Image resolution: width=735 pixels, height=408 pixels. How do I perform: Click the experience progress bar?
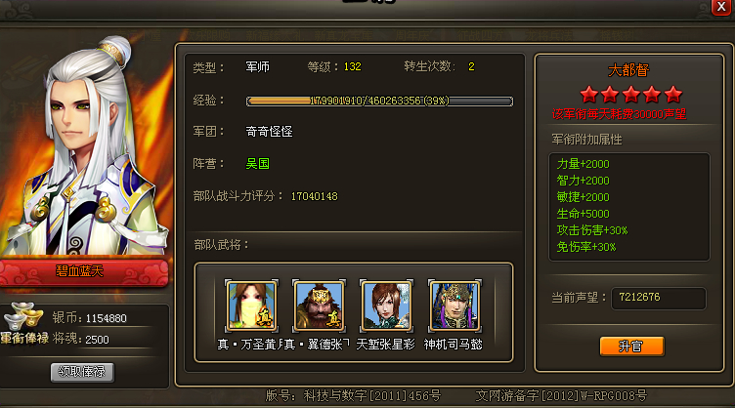click(x=379, y=102)
